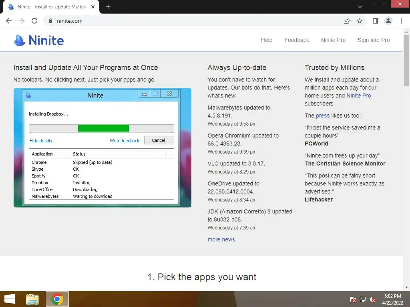Click the PCWorld attribution
Image resolution: width=410 pixels, height=307 pixels.
pyautogui.click(x=316, y=144)
